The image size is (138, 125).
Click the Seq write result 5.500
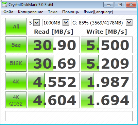pyautogui.click(x=107, y=45)
